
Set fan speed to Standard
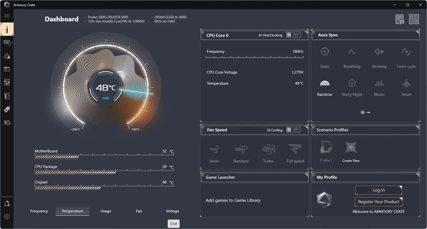pyautogui.click(x=241, y=153)
